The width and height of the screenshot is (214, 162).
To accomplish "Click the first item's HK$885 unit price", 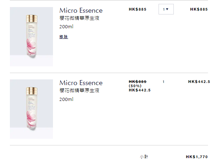I will (x=137, y=10).
